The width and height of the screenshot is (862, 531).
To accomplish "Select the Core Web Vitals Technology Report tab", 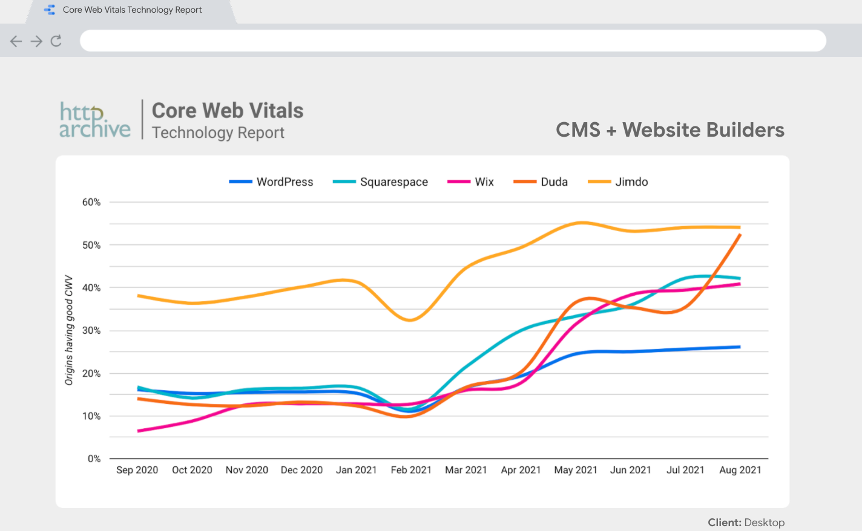I will tap(132, 10).
